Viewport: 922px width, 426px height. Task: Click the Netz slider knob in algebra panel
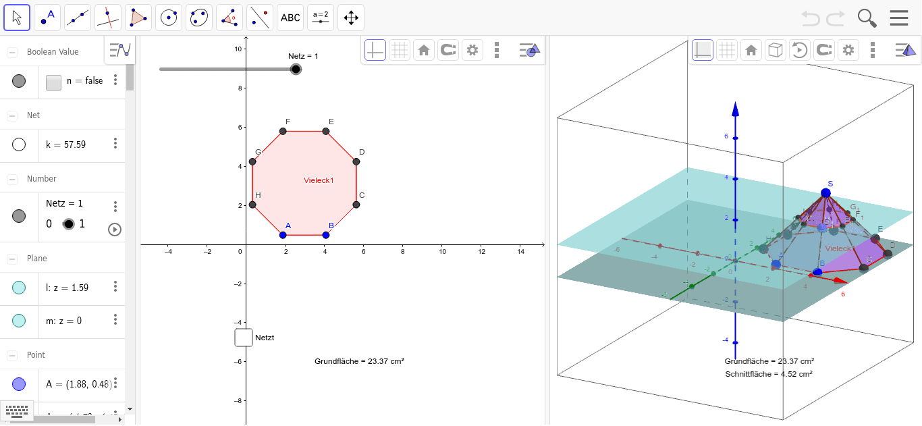(68, 223)
